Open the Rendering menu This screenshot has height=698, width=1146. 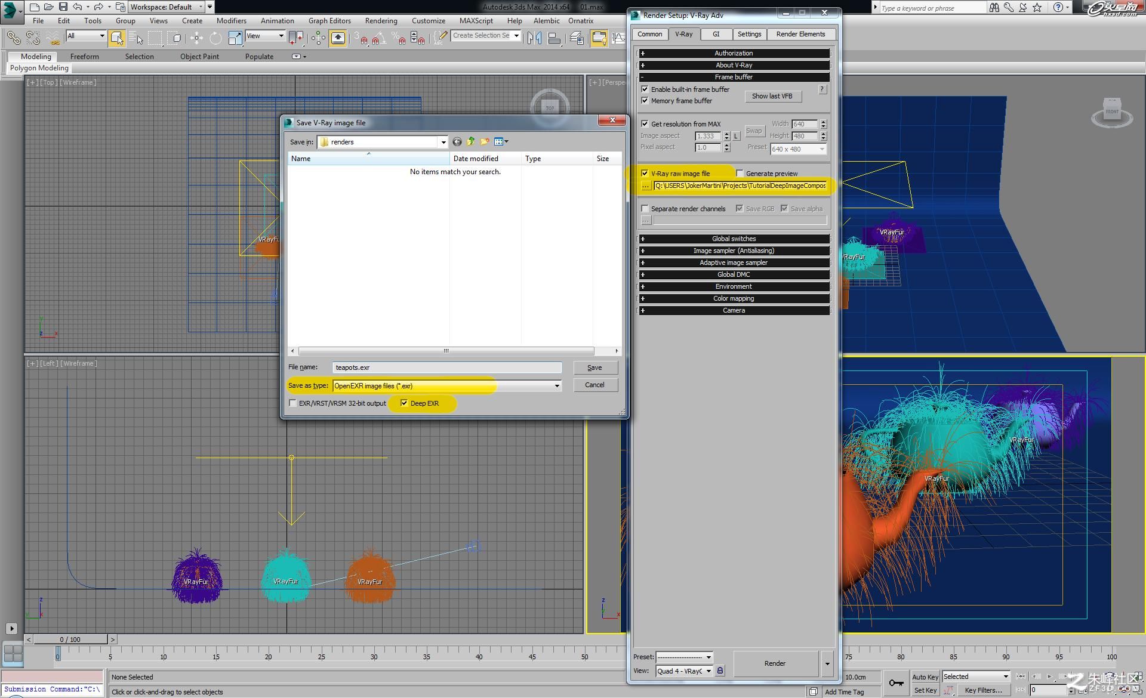[x=381, y=20]
